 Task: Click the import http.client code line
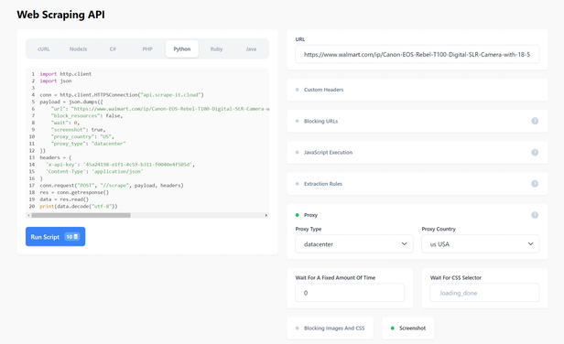[x=66, y=74]
